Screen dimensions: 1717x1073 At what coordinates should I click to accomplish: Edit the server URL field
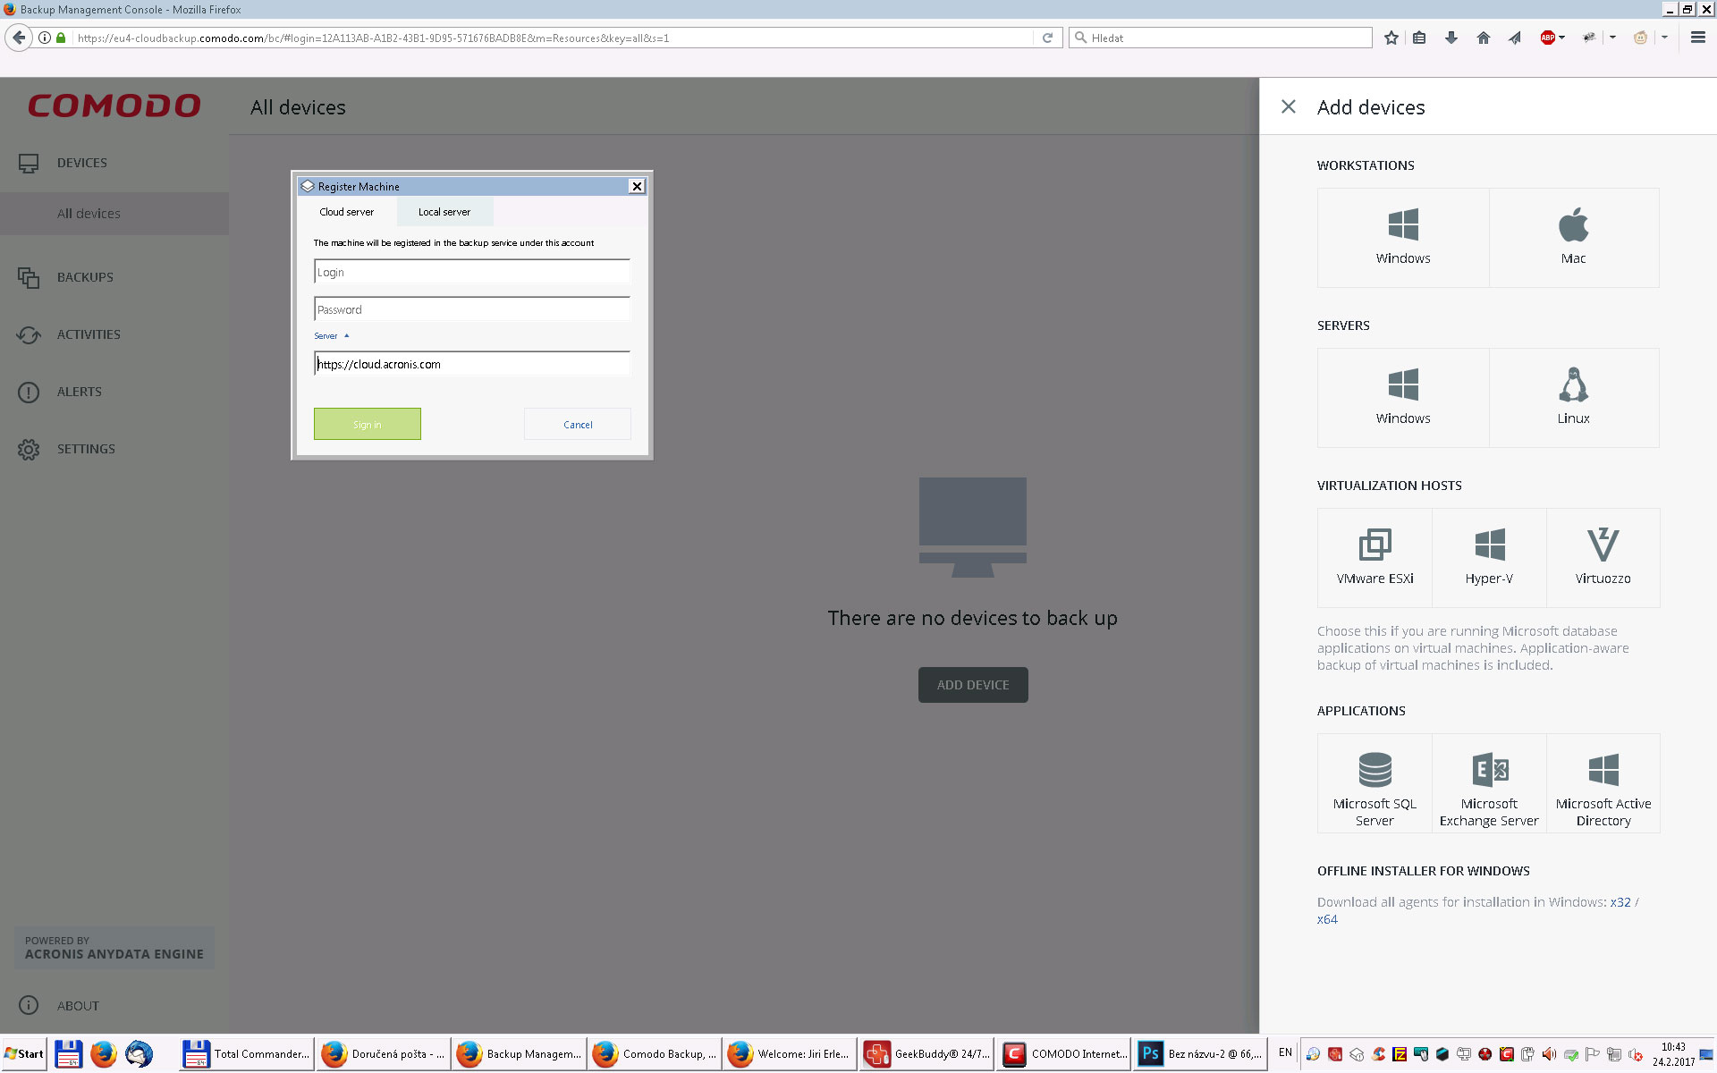click(x=472, y=364)
